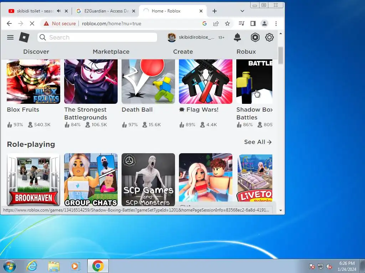Image resolution: width=365 pixels, height=273 pixels.
Task: Open the Brookhaven game thumbnail
Action: point(33,180)
